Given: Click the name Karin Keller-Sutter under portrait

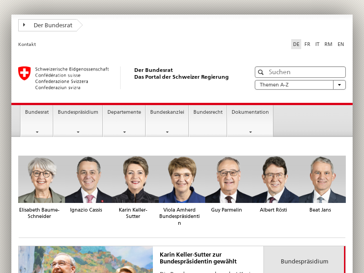Looking at the screenshot, I should (133, 213).
